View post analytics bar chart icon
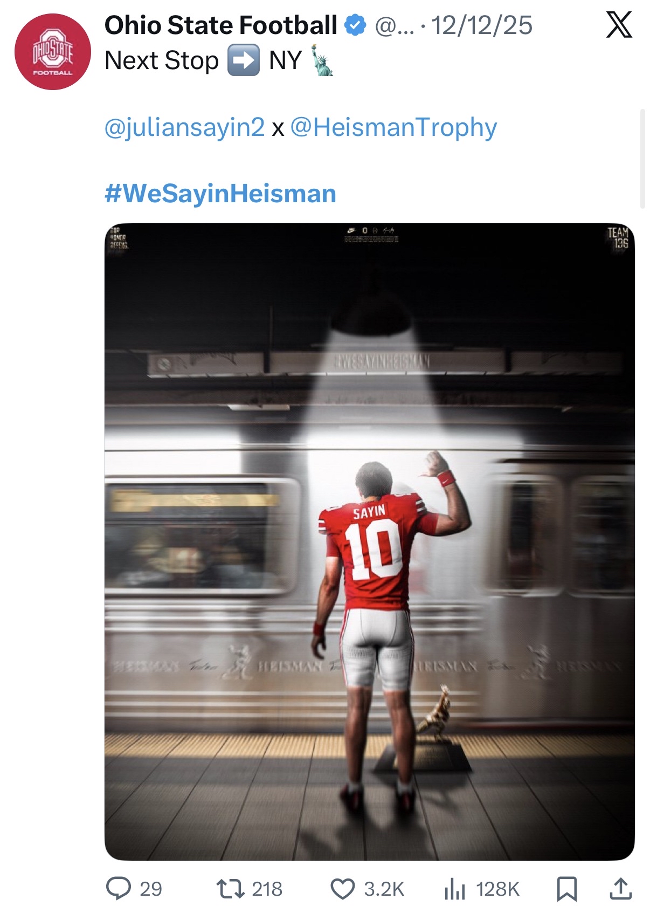This screenshot has width=650, height=920. (x=454, y=889)
